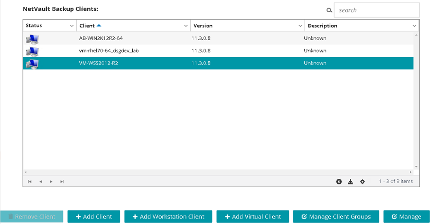Click the search magnifier icon
Screen dimensions: 432x224
329,10
